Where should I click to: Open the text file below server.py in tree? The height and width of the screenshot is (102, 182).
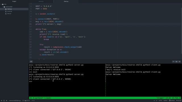(x=9, y=14)
